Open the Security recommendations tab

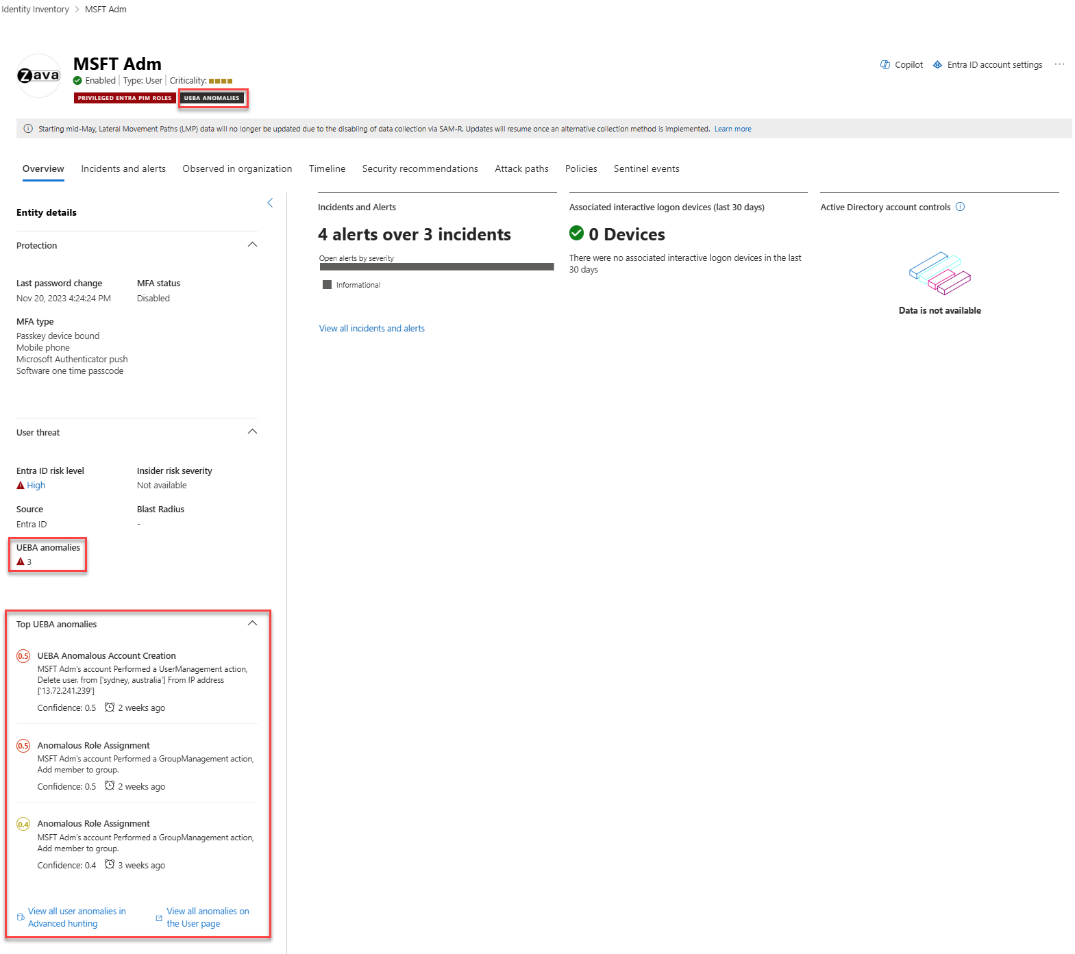pyautogui.click(x=420, y=169)
